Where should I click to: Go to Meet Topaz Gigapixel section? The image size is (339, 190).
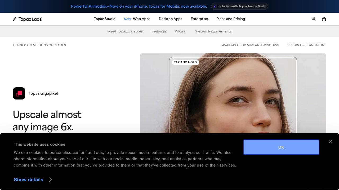pos(125,31)
